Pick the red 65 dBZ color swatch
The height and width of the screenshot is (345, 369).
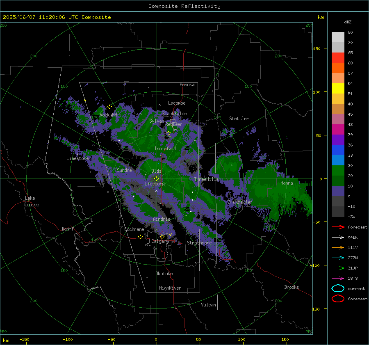[x=338, y=57]
